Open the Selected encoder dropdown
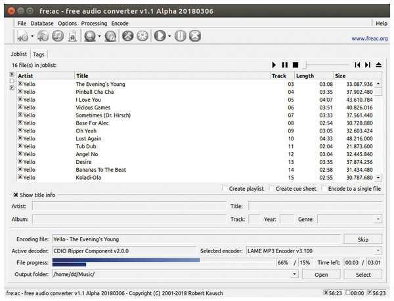Viewport: 394px width, 301px height. [x=378, y=251]
